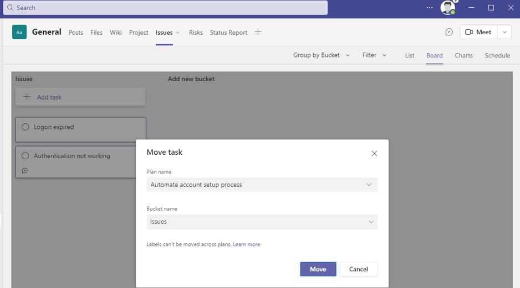Maximize the Teams window
520x288 pixels.
tap(491, 8)
